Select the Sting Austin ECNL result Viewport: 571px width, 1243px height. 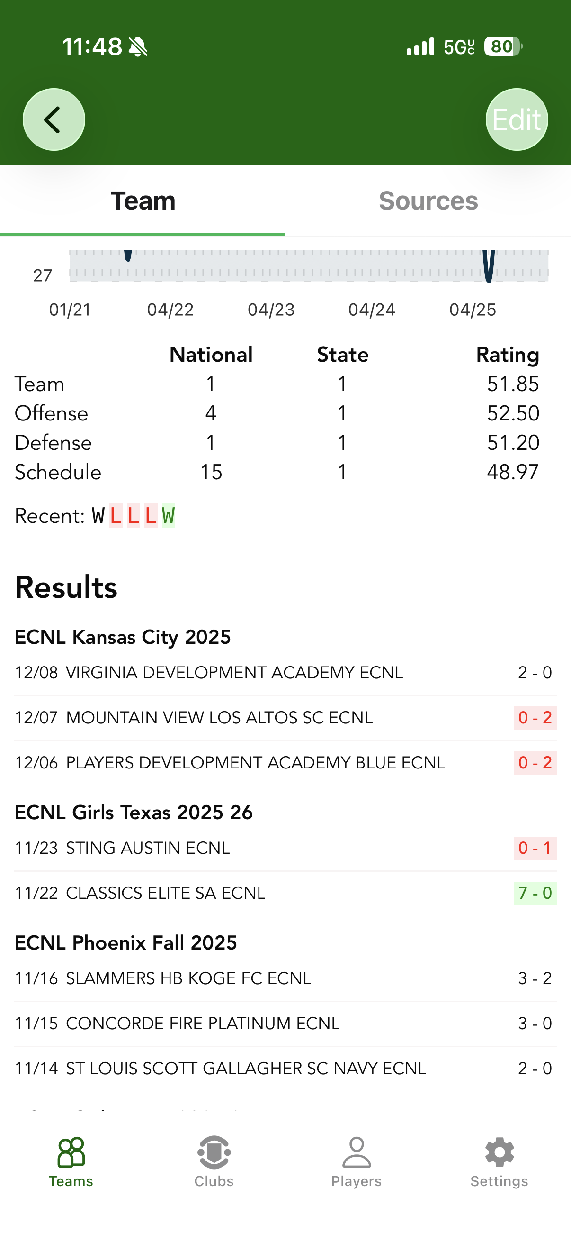[x=148, y=848]
